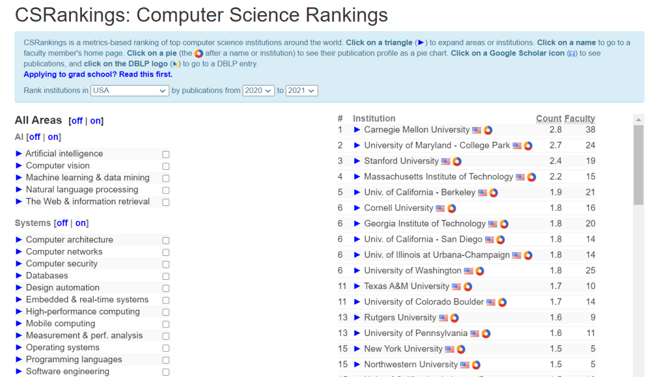Show pie chart for Cornell University

coord(452,208)
